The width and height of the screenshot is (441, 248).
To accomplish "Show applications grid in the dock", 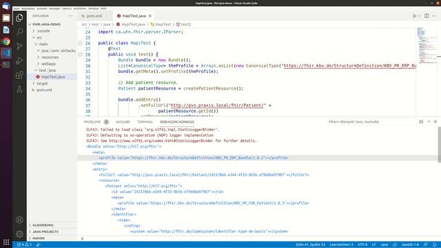I will click(6, 242).
